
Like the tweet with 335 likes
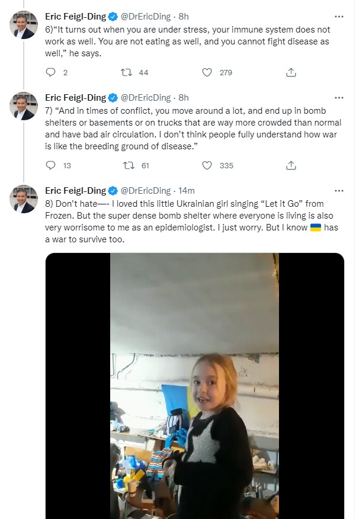[207, 165]
